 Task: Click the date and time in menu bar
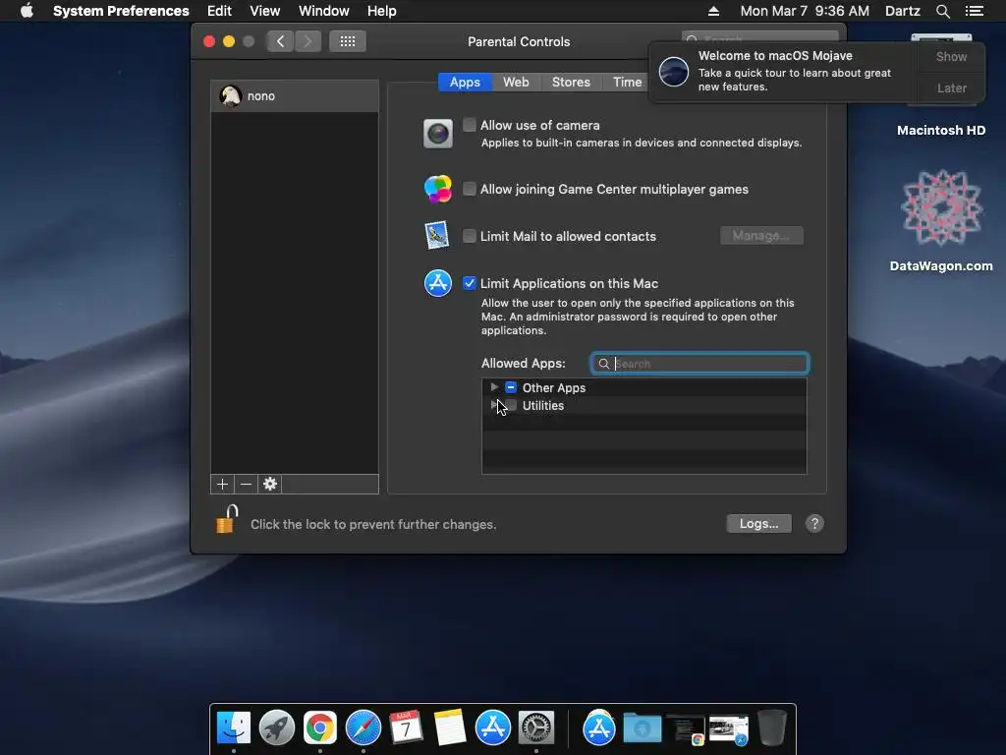pyautogui.click(x=805, y=11)
